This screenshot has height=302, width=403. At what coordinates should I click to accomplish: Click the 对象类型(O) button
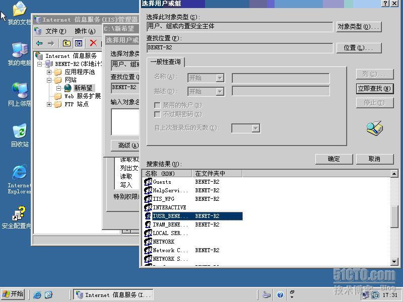(x=359, y=27)
